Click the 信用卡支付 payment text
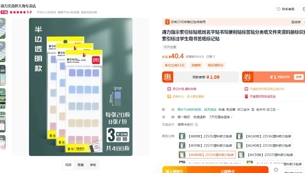305x173 pixels. coord(185,125)
